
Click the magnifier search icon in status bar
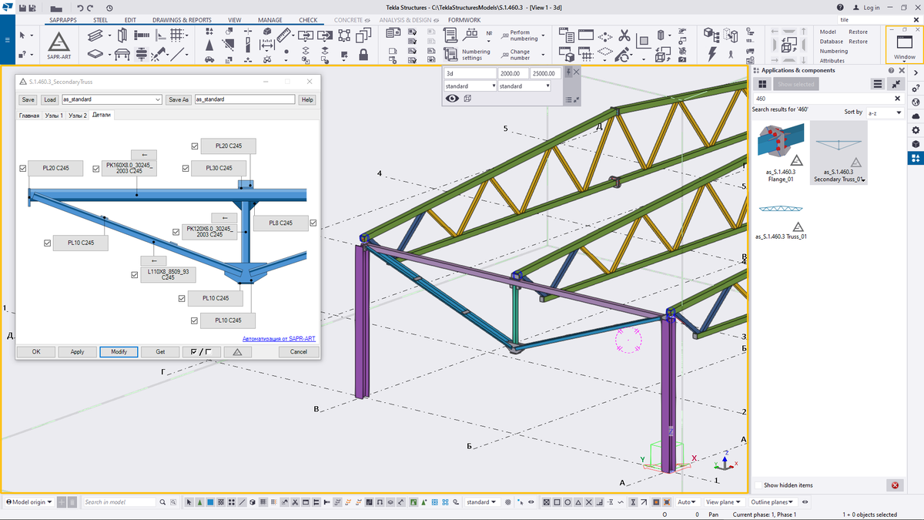click(162, 502)
